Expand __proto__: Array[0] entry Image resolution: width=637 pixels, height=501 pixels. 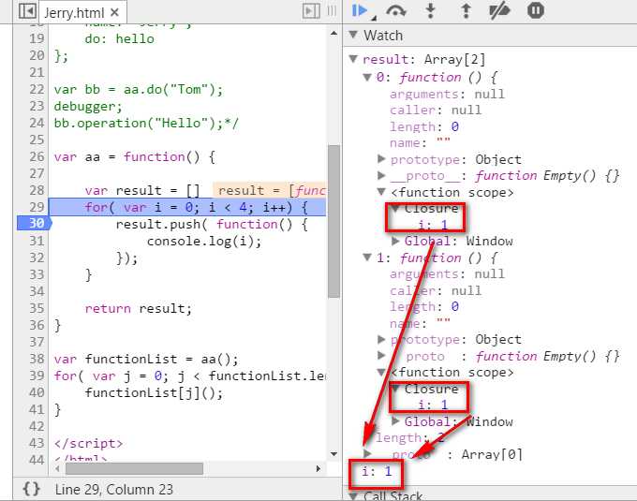pos(367,453)
